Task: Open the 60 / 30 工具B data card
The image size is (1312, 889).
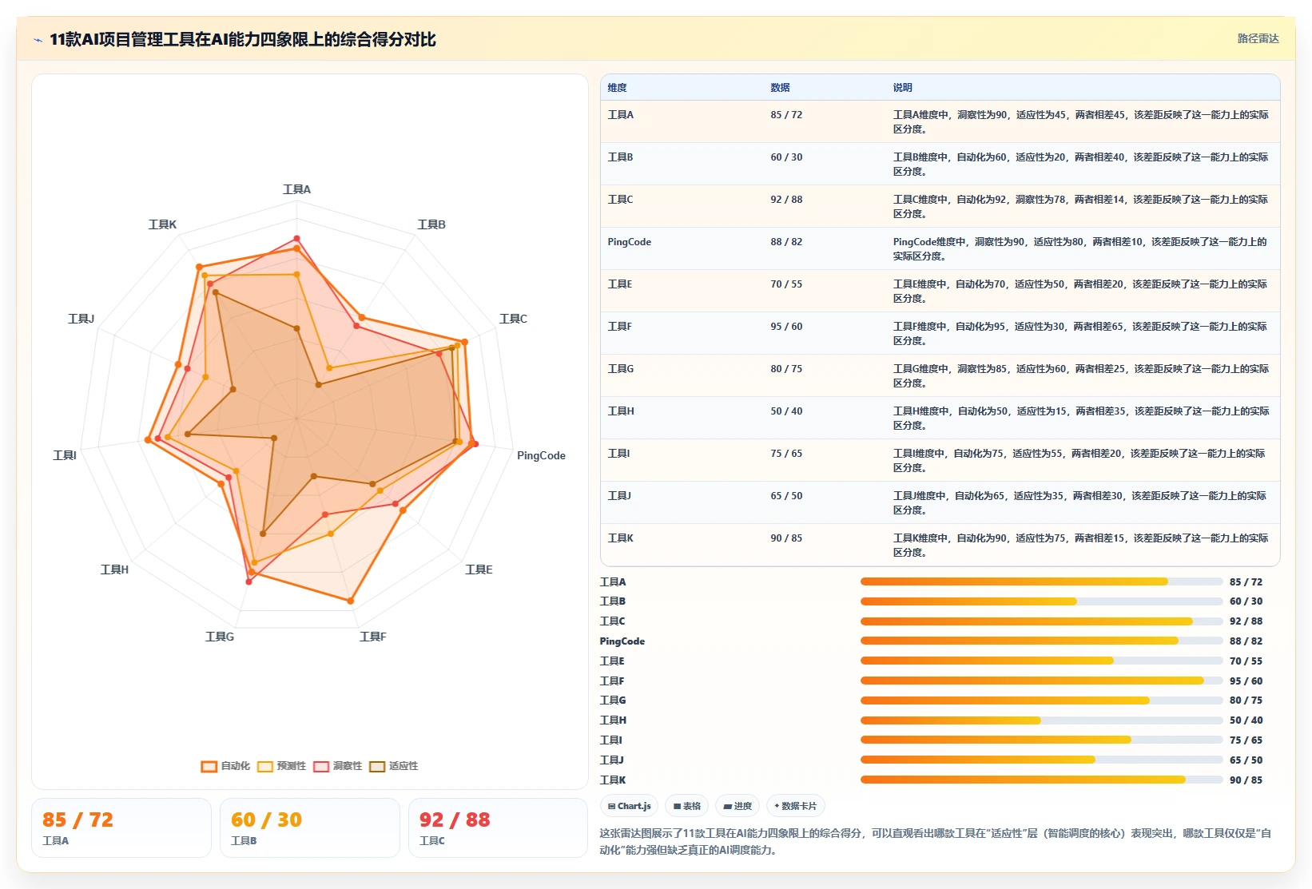Action: click(x=310, y=828)
